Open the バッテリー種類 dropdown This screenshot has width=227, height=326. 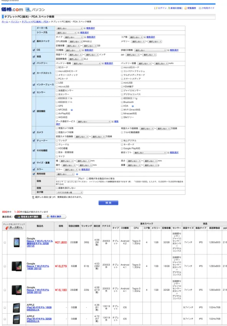pyautogui.click(x=87, y=63)
